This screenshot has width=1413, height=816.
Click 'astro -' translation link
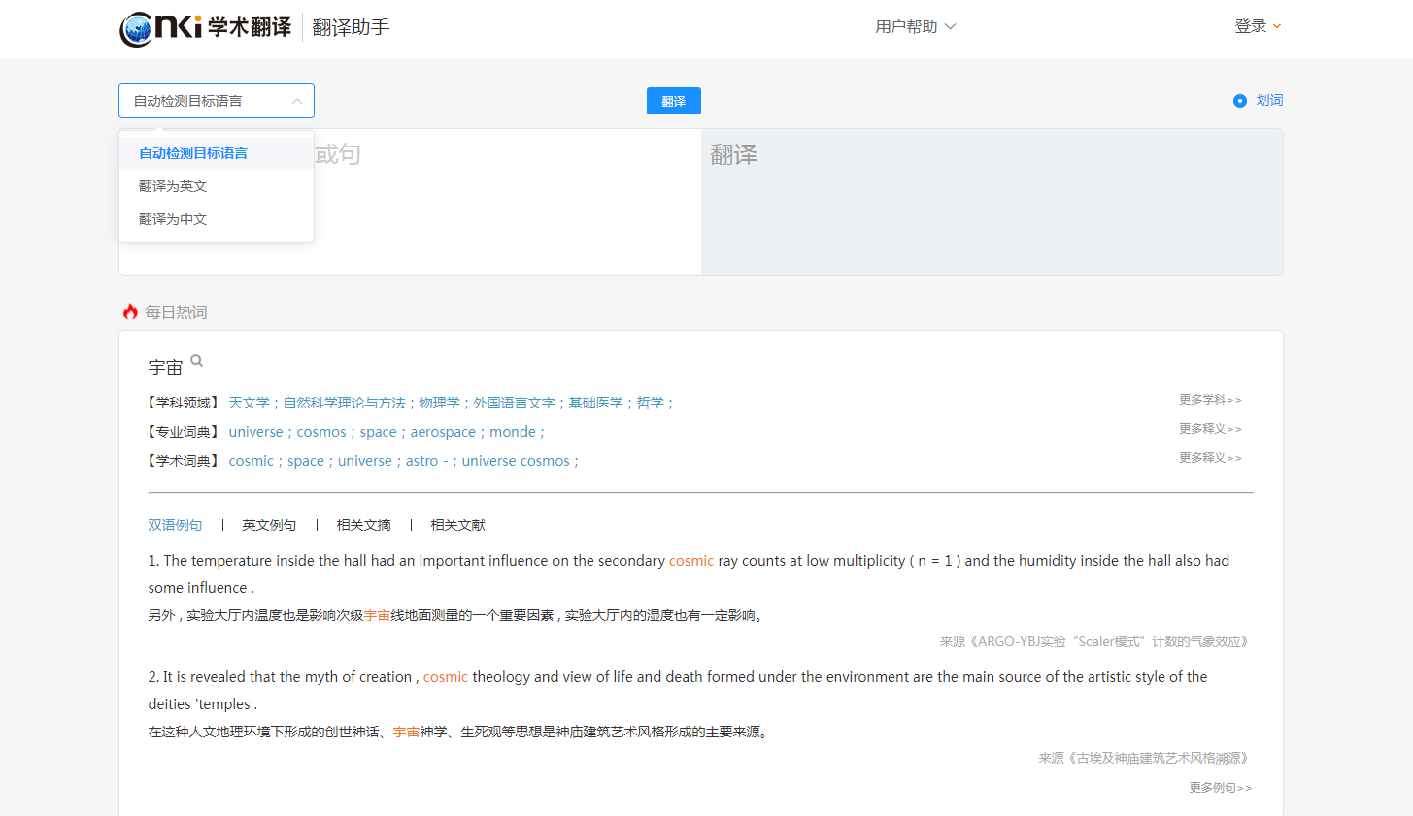[426, 461]
